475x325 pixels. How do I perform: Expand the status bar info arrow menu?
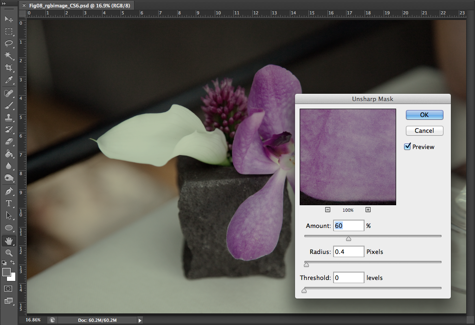coord(140,320)
